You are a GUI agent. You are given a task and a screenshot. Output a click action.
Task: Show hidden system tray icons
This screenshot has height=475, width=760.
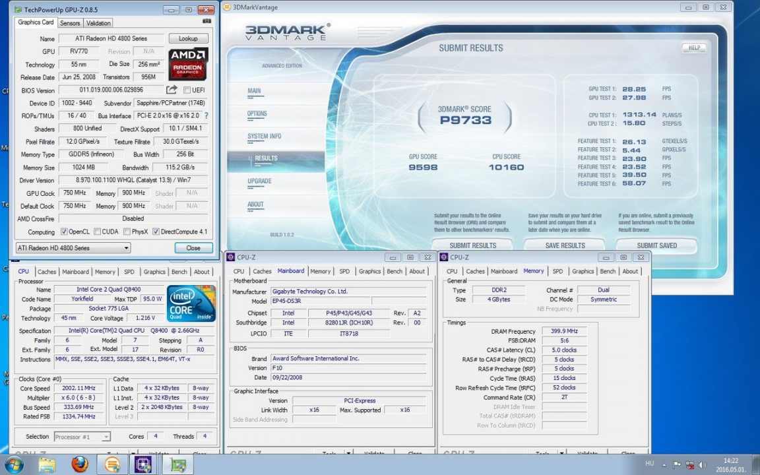pos(664,464)
